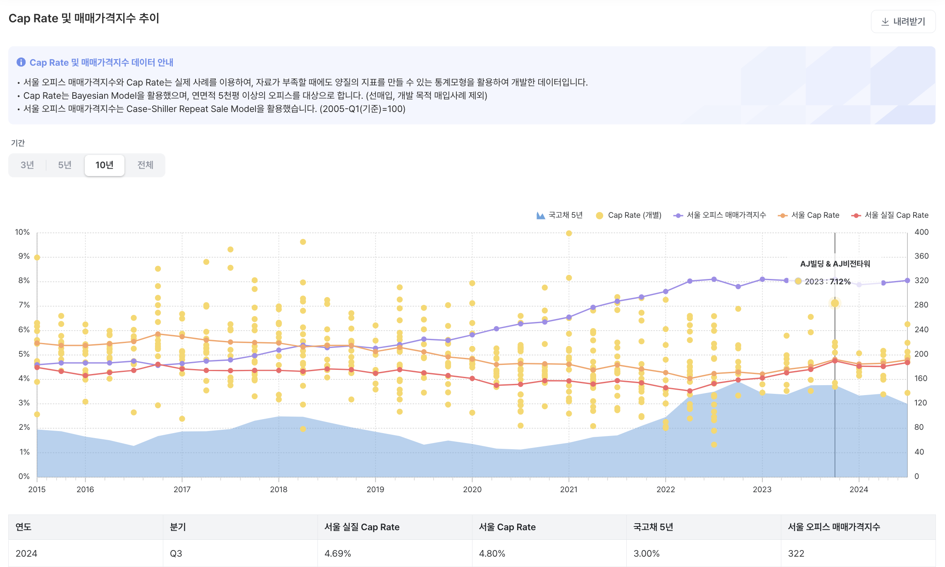This screenshot has width=945, height=567.
Task: Click the 국고채 5년 table column header
Action: (653, 527)
